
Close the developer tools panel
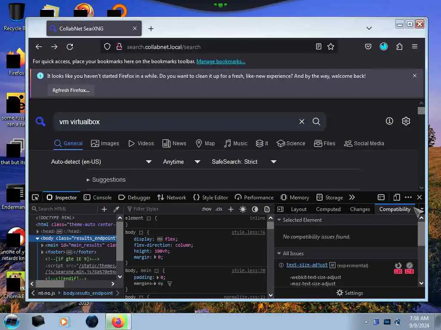(x=419, y=198)
